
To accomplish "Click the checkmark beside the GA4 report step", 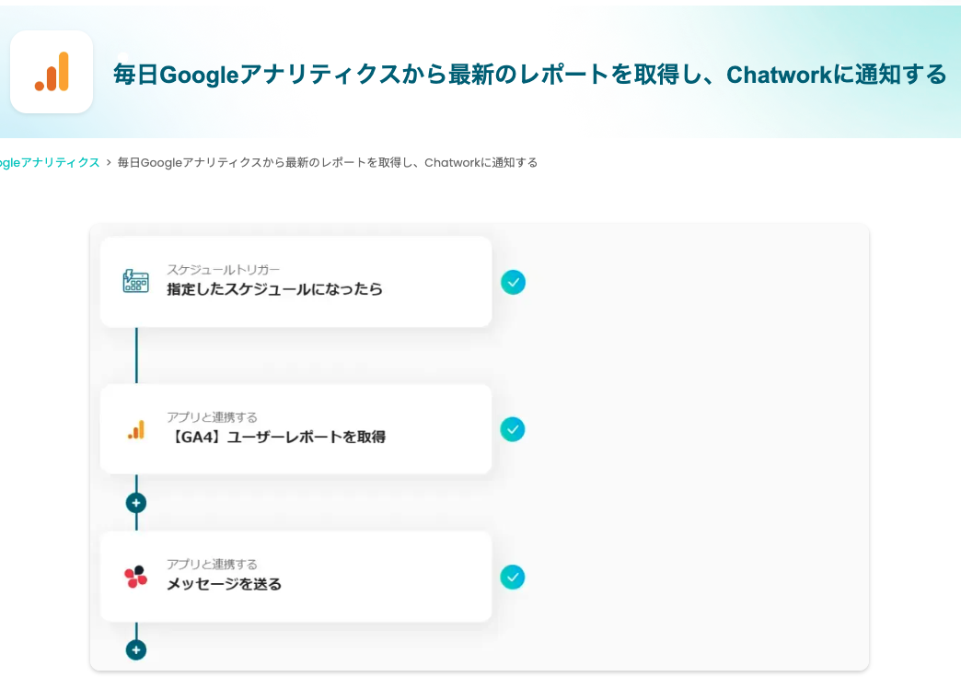I will tap(513, 429).
